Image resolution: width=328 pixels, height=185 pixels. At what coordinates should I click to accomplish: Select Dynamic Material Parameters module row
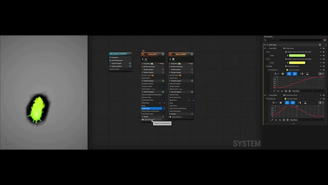pyautogui.click(x=151, y=95)
